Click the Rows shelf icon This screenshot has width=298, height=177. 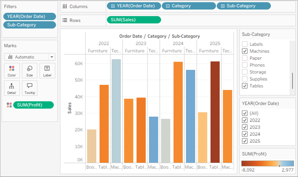tap(65, 20)
